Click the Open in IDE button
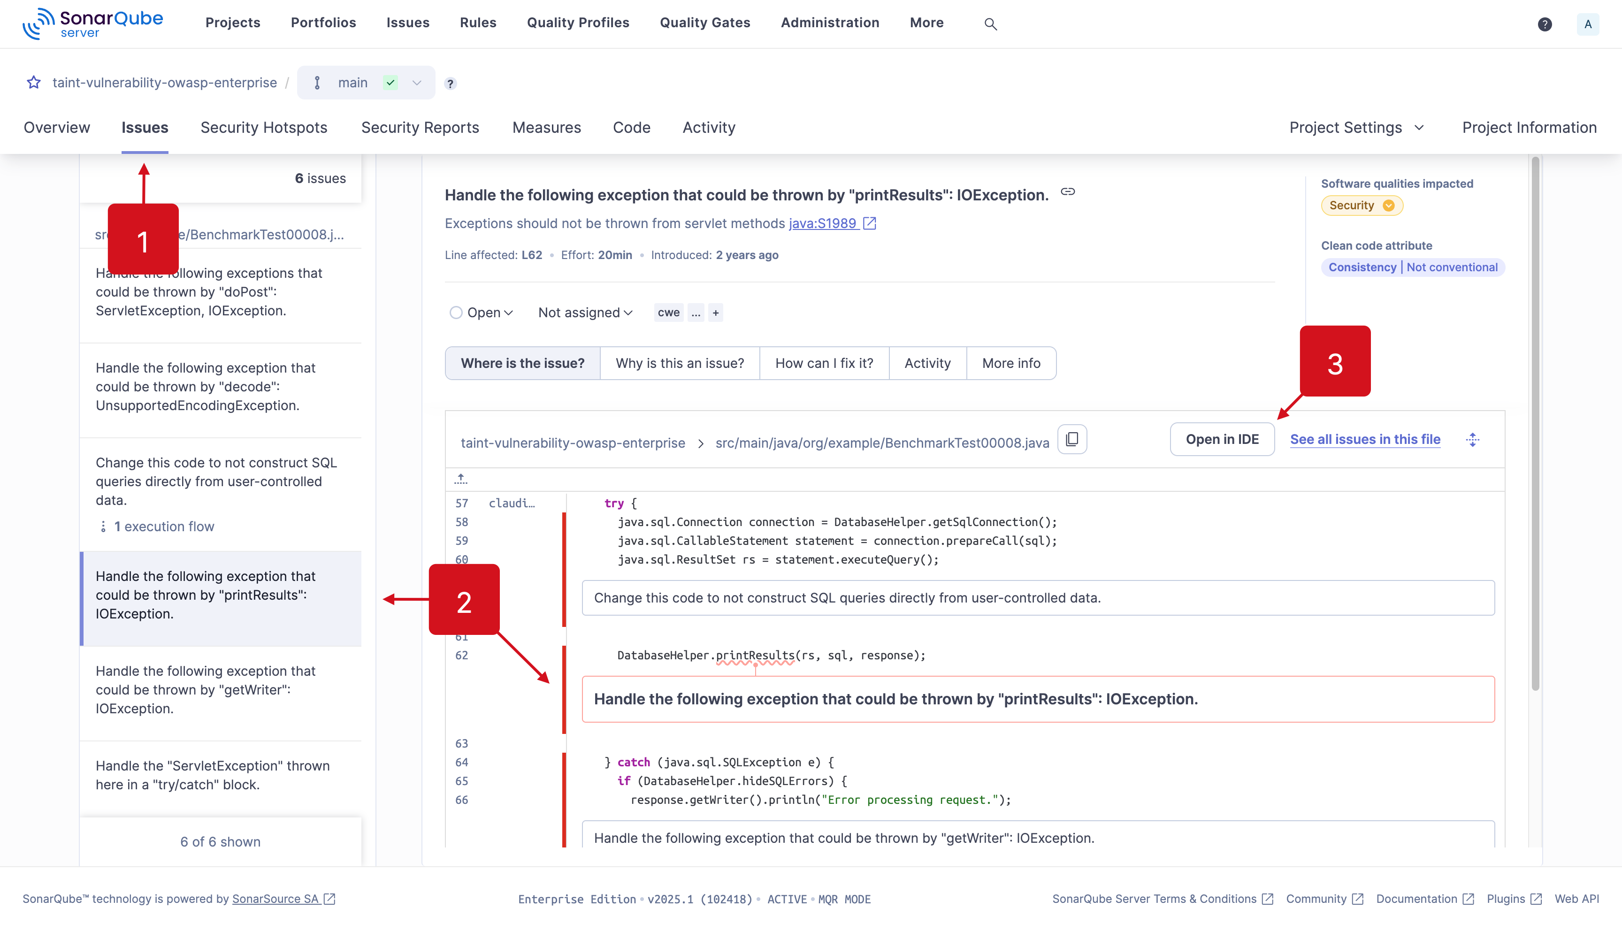1622x931 pixels. coord(1222,439)
